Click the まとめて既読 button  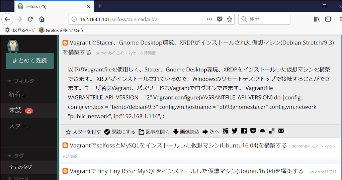click(30, 61)
